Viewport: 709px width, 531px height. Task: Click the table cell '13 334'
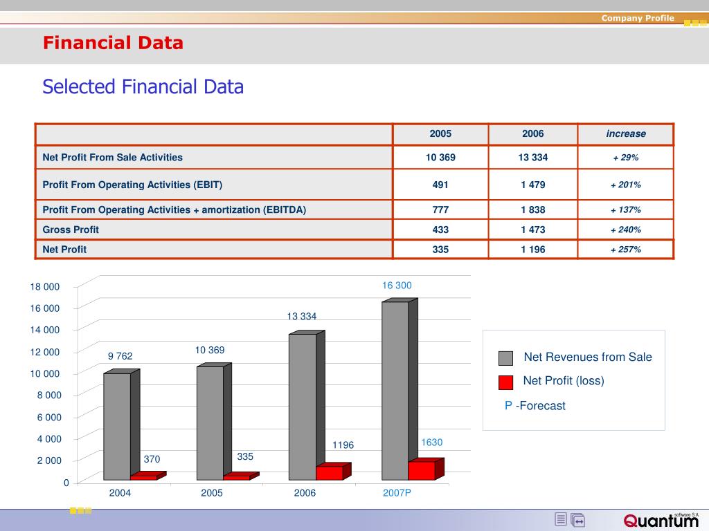(x=532, y=157)
